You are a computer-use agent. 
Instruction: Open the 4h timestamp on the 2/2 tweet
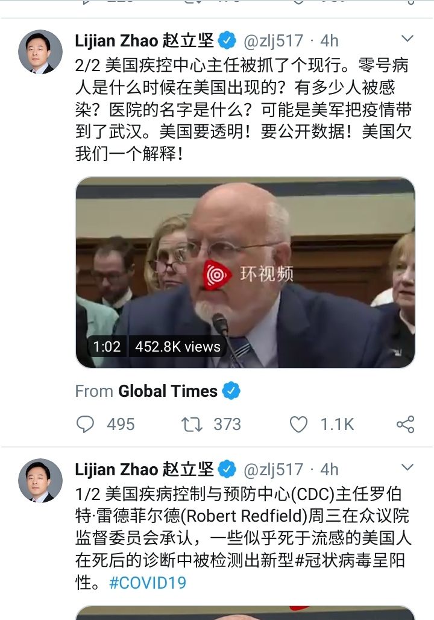[329, 41]
